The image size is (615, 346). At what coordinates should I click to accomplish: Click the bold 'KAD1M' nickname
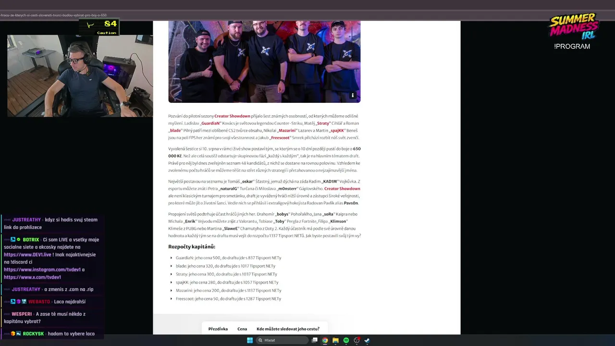330,181
